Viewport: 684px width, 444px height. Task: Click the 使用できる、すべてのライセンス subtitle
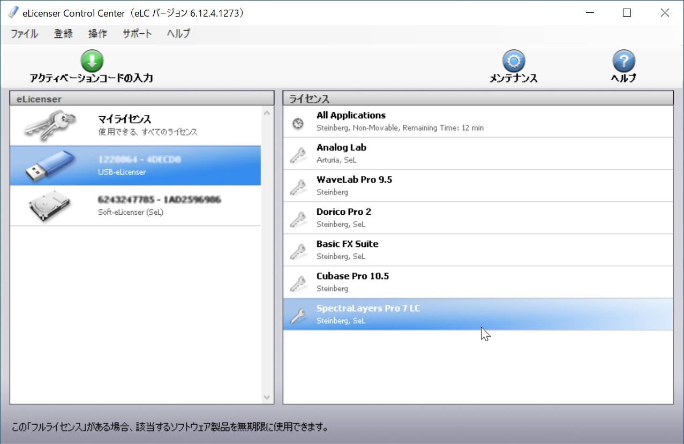click(x=148, y=132)
